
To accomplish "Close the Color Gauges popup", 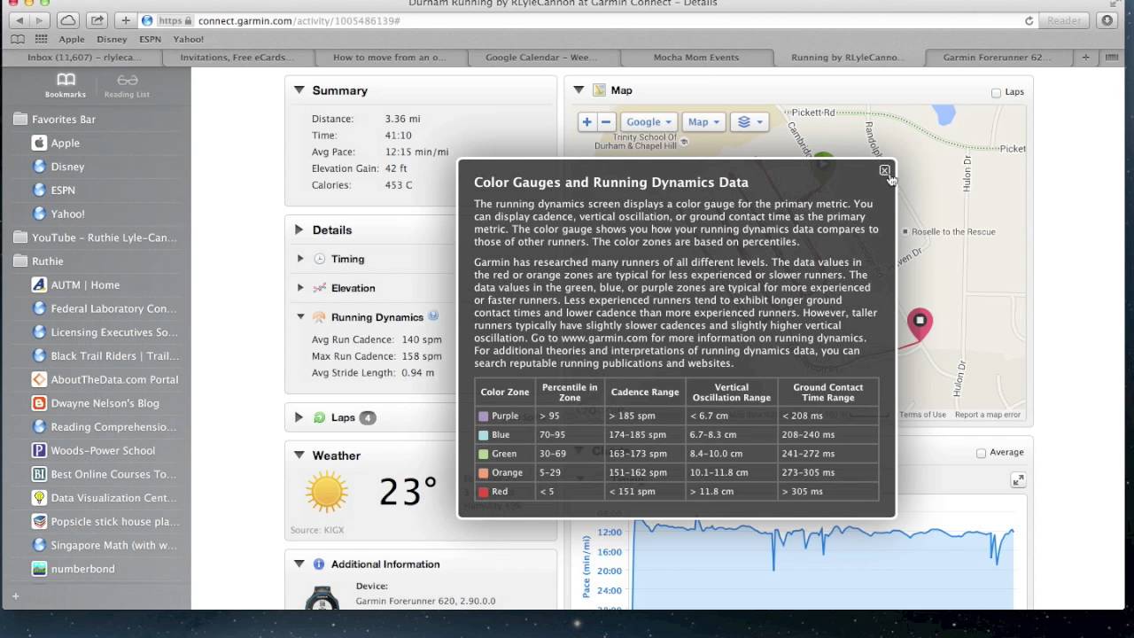I will (x=884, y=170).
